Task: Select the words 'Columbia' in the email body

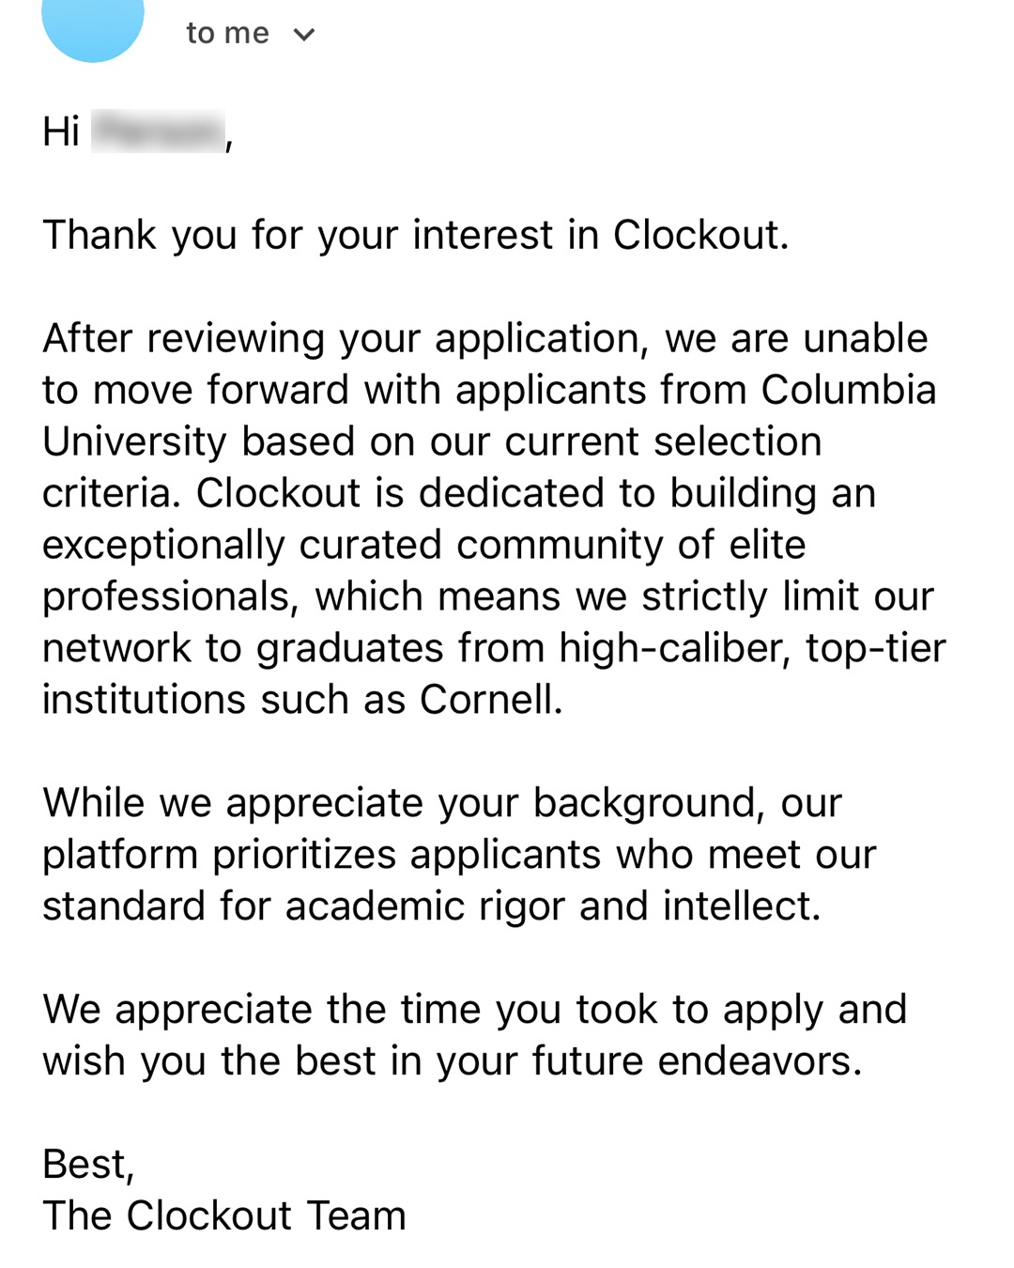Action: click(849, 390)
